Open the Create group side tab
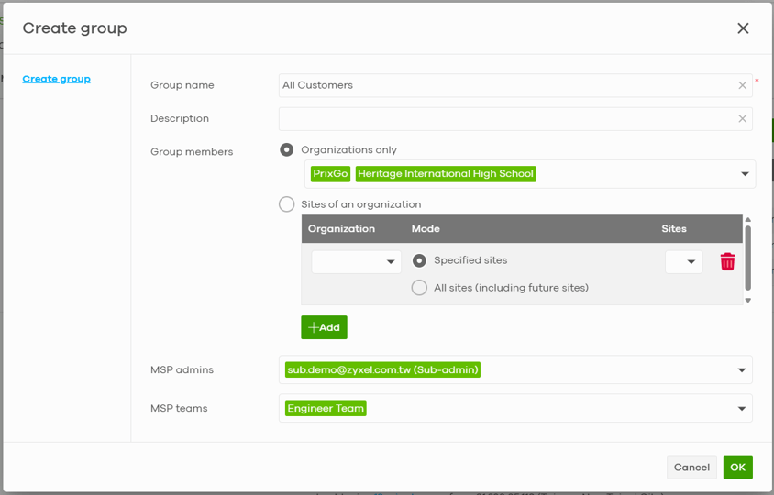The image size is (774, 495). (x=57, y=79)
